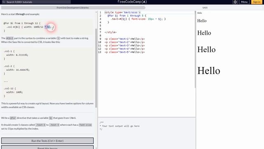
Task: Click the freeCodeCamp logo
Action: coord(132,2)
